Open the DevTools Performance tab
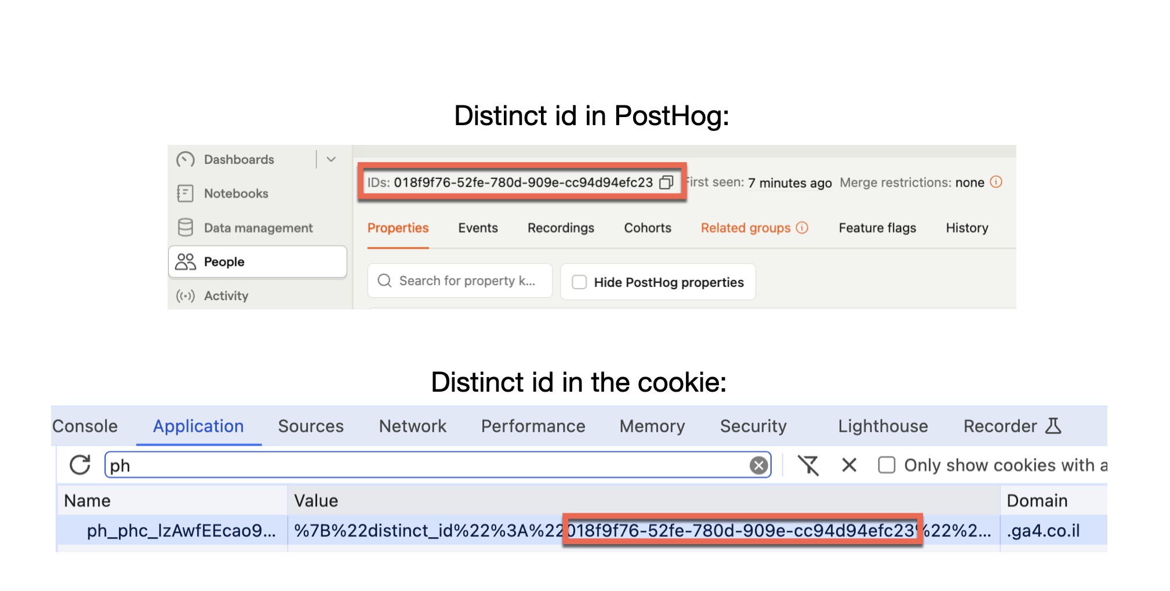Viewport: 1170px width, 591px height. (533, 426)
